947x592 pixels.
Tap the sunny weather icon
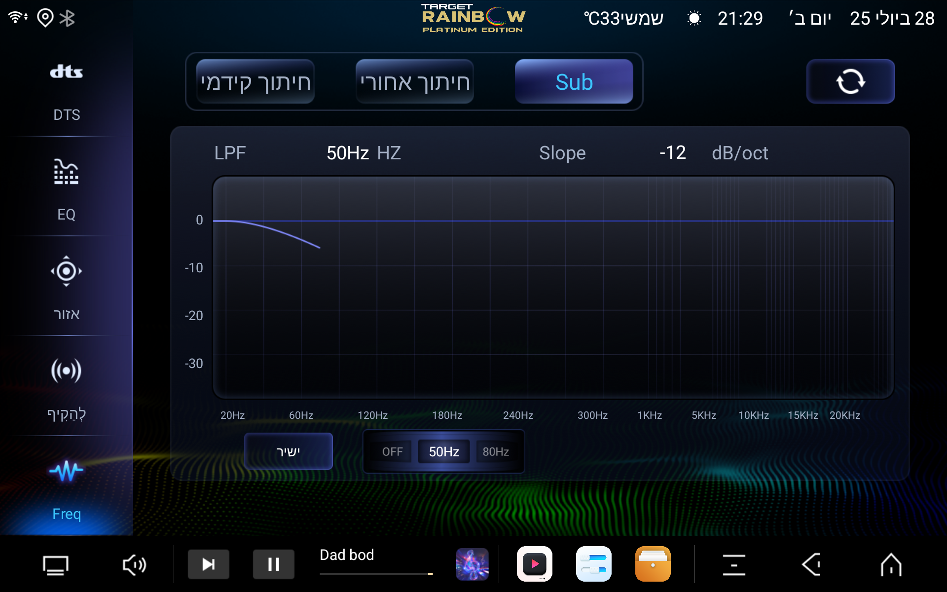693,19
